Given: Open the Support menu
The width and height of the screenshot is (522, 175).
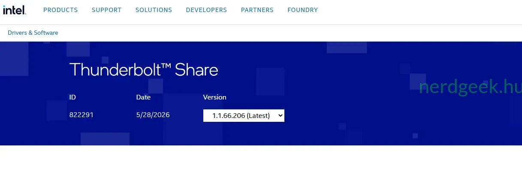Looking at the screenshot, I should click(107, 10).
